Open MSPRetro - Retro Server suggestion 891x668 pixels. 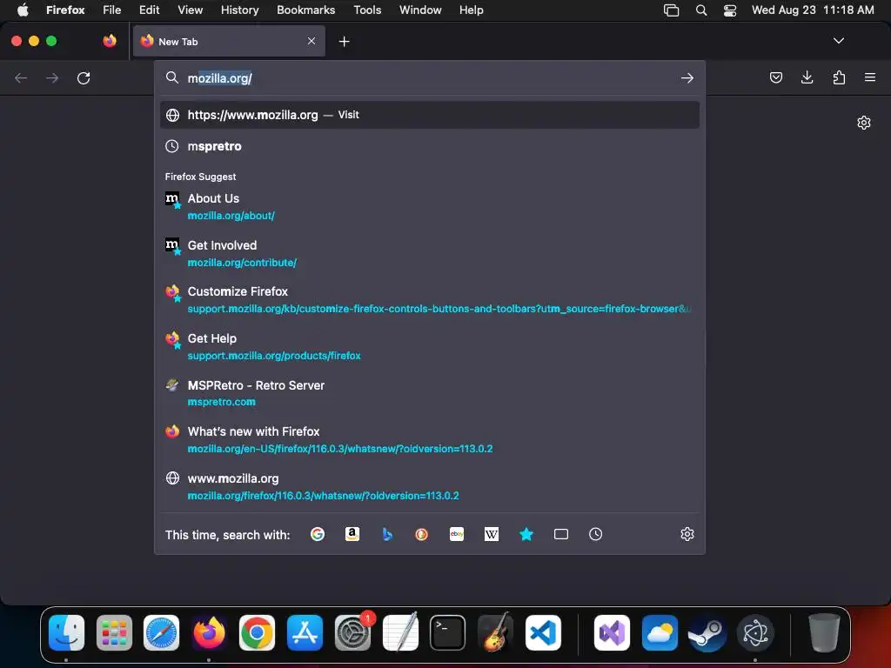pyautogui.click(x=430, y=393)
